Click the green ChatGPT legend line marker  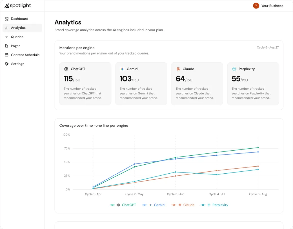click(112, 205)
